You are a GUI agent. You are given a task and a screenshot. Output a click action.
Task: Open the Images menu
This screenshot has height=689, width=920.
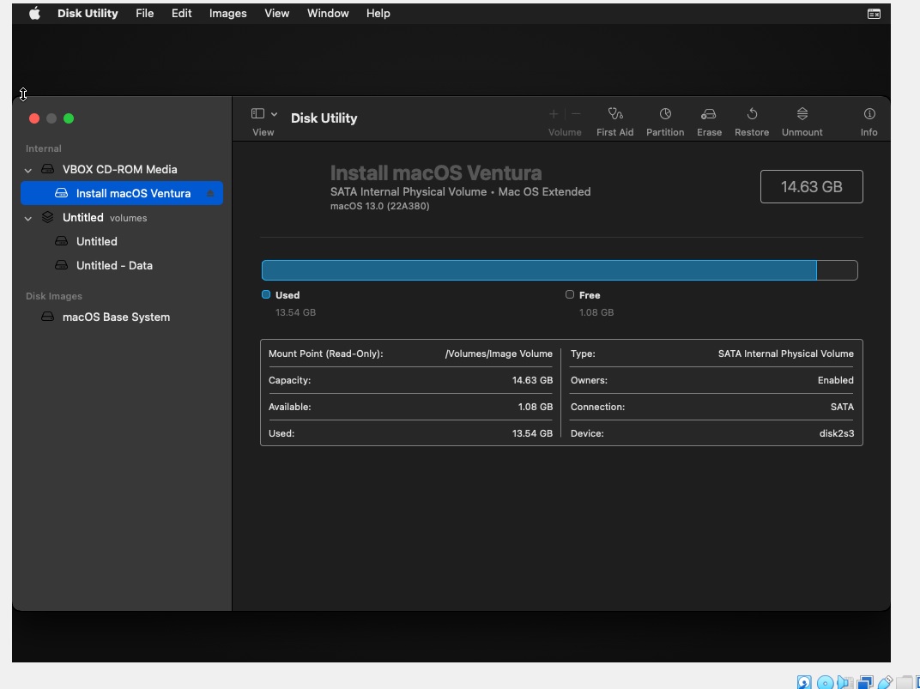227,14
